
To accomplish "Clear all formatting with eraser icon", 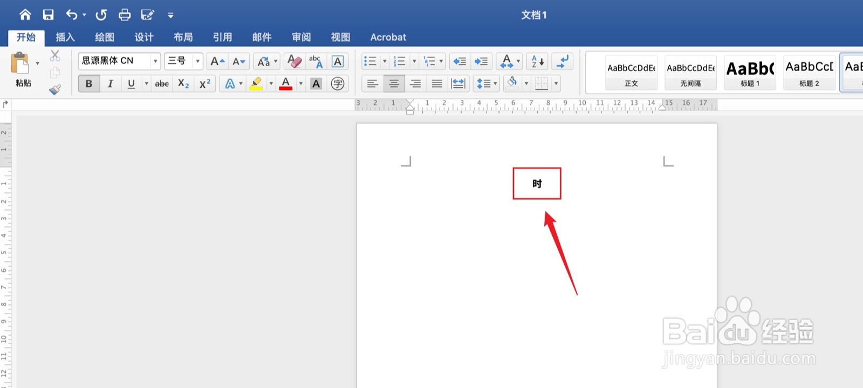I will point(294,61).
